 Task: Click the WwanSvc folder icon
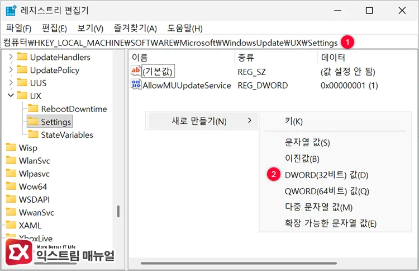click(11, 212)
